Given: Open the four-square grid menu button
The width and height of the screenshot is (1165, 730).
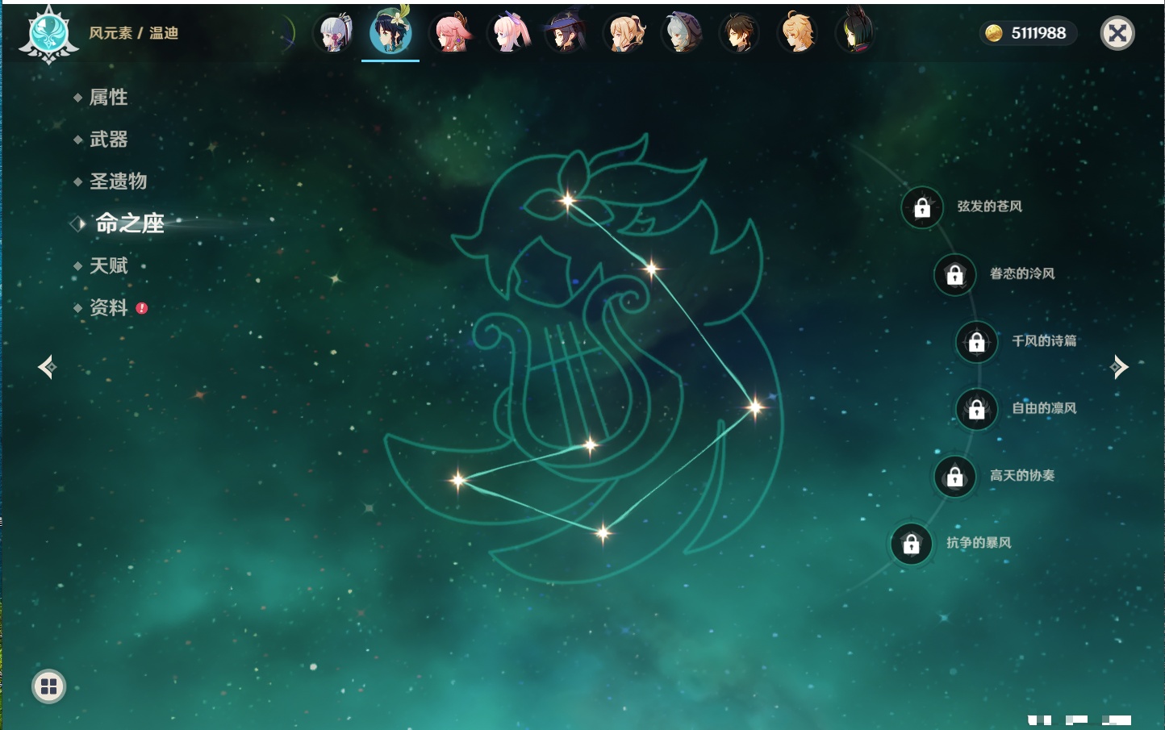Looking at the screenshot, I should tap(48, 686).
